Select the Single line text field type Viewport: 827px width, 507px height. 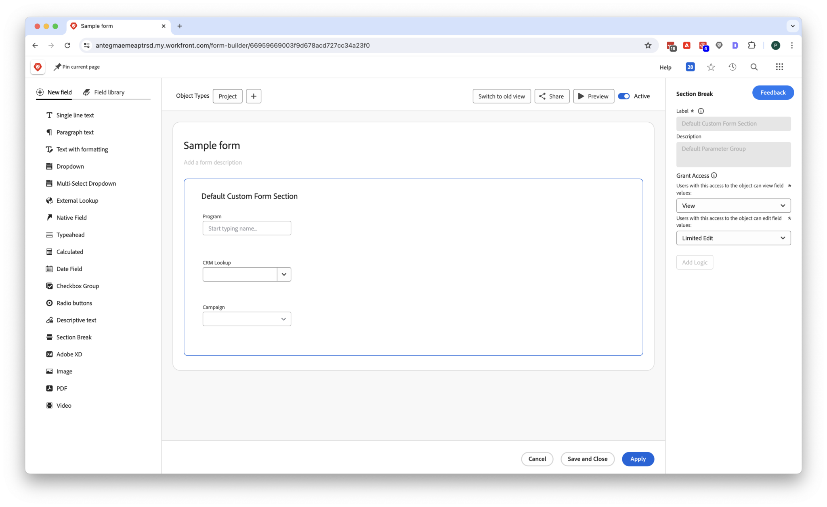75,115
